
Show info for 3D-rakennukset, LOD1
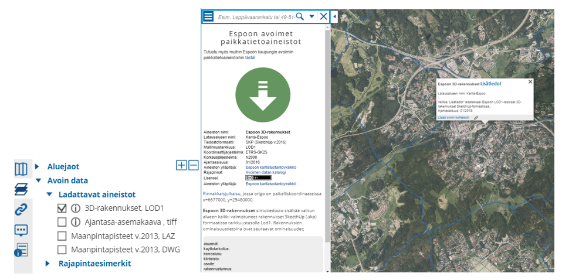coord(75,208)
